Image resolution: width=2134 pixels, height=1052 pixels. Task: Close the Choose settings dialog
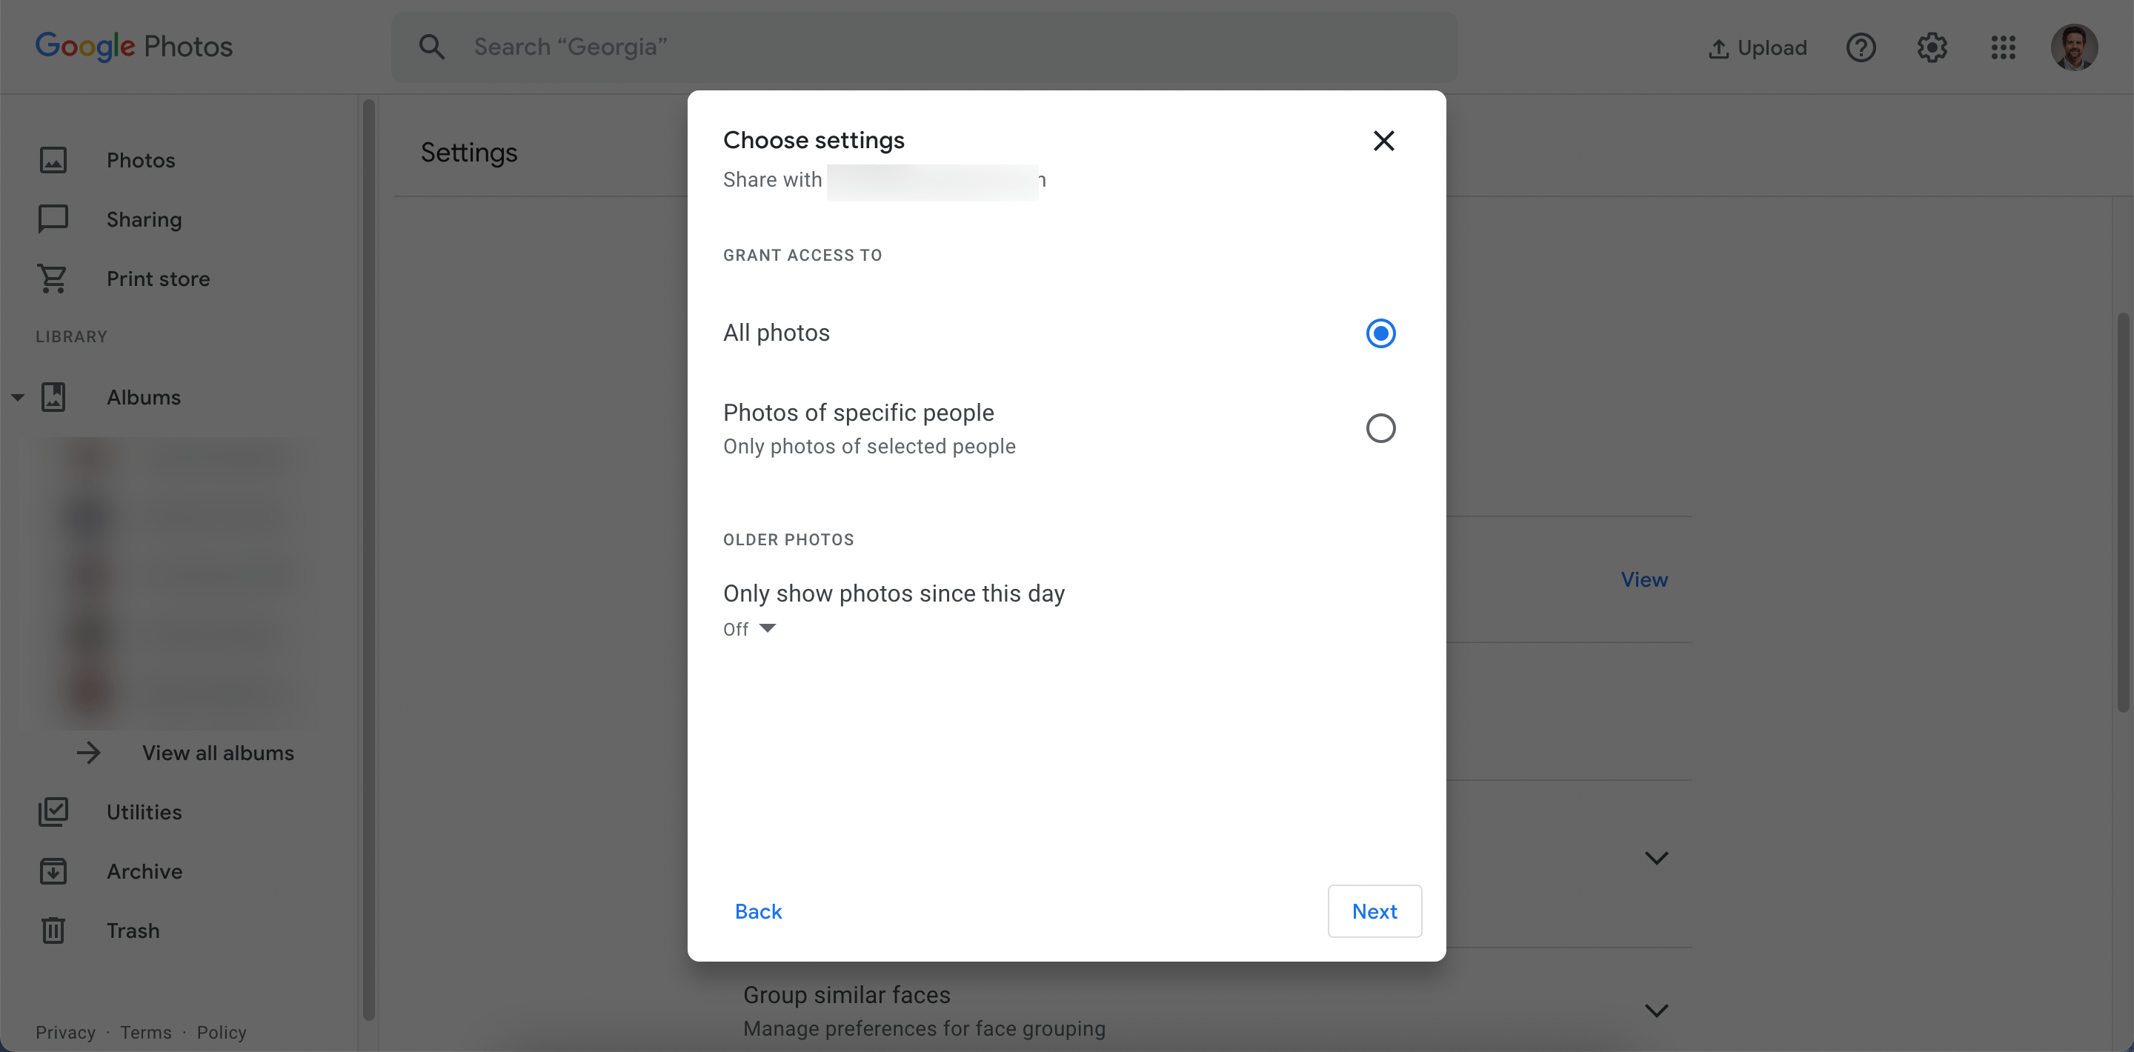tap(1383, 140)
